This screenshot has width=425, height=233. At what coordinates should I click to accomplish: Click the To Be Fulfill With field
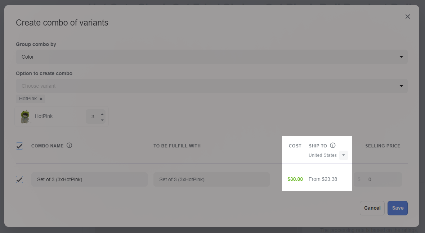(x=211, y=179)
